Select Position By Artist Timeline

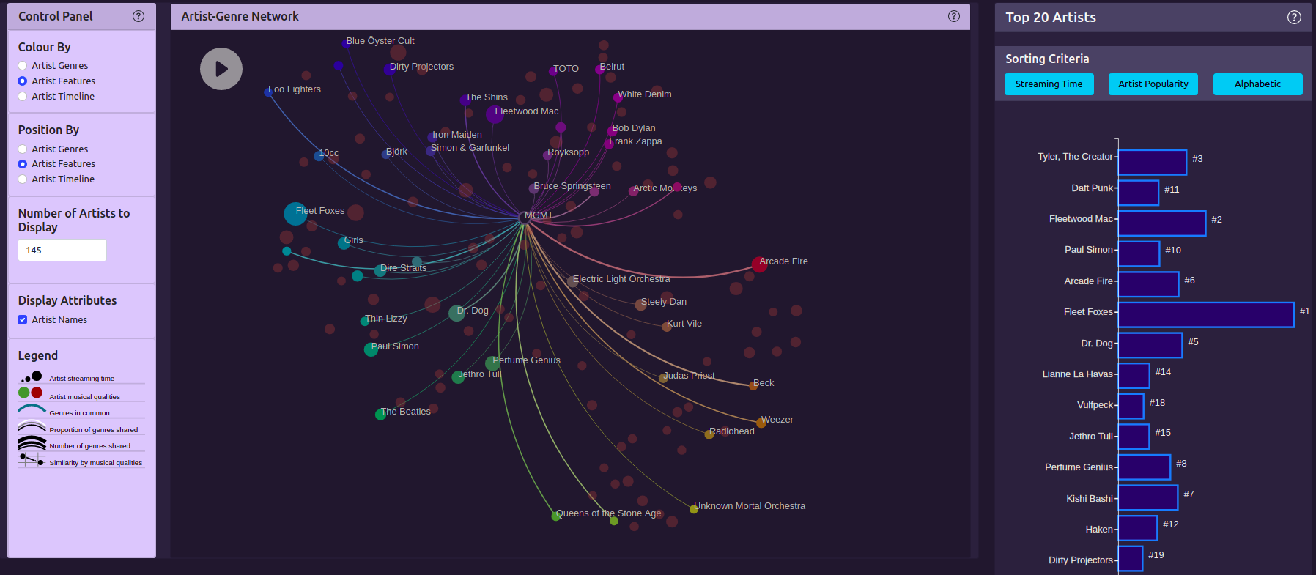coord(23,179)
